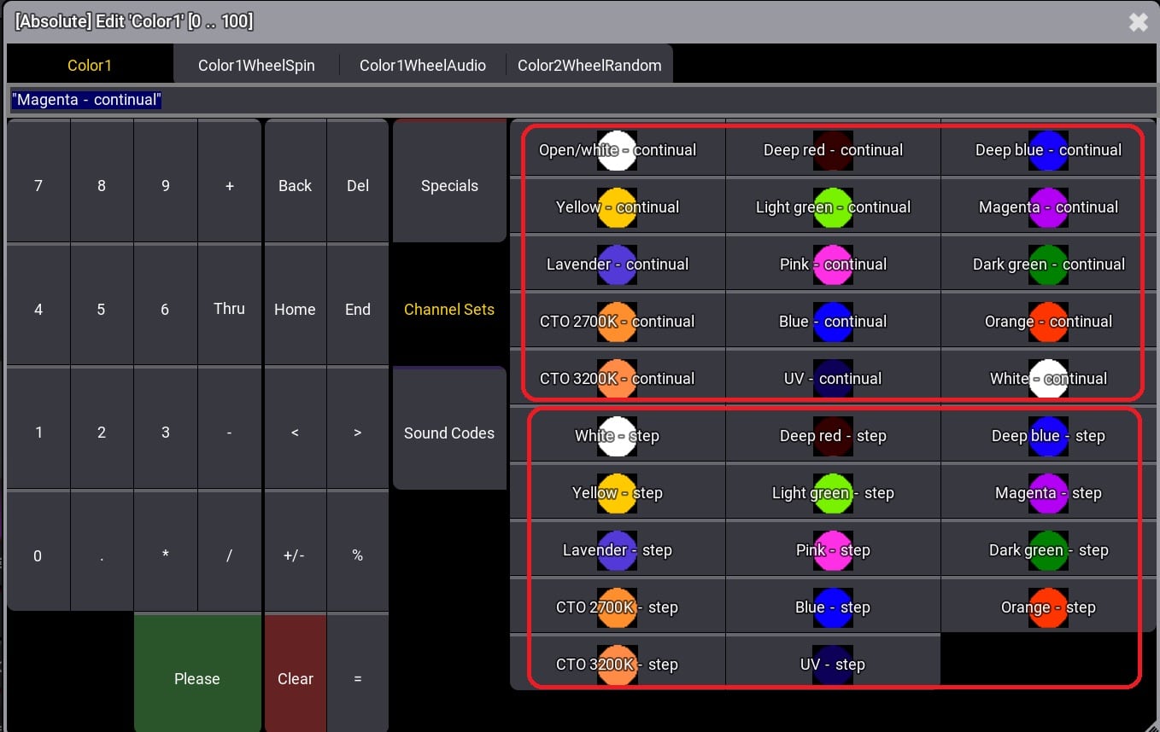Switch to the Color1WheelSpin tab

click(x=256, y=66)
